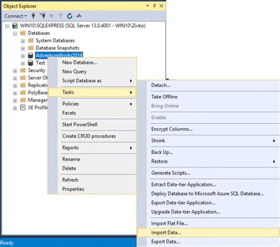
Task: Choose Upgrade Data-tier Application...
Action: point(209,212)
